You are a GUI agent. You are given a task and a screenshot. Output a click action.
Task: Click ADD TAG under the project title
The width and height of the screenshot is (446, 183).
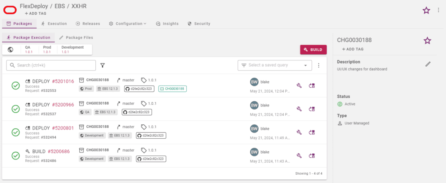click(x=36, y=13)
